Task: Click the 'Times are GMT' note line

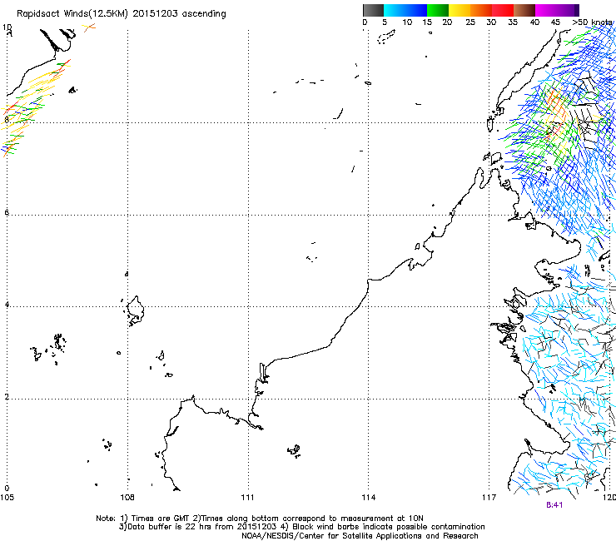Action: 260,519
